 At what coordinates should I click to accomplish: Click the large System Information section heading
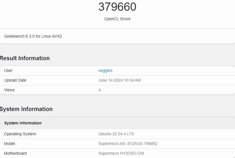point(26,109)
